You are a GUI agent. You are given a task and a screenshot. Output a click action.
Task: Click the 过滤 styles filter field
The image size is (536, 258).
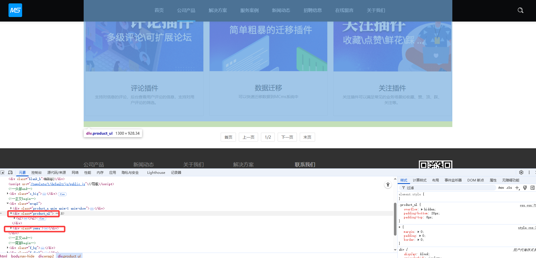tap(448, 188)
